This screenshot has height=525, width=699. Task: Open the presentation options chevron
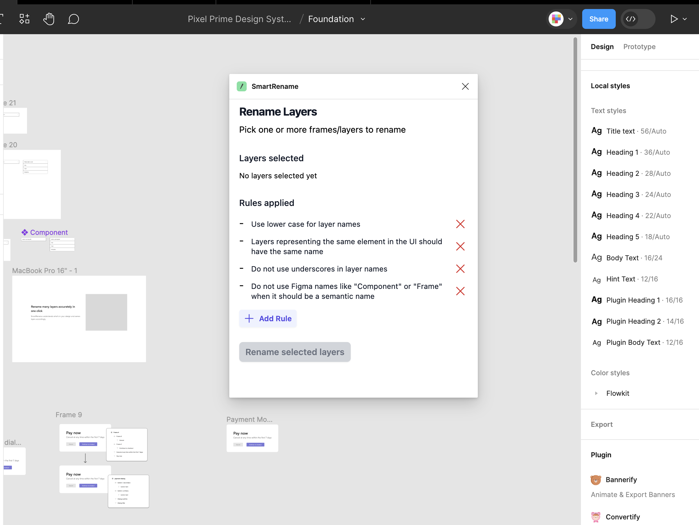point(685,19)
